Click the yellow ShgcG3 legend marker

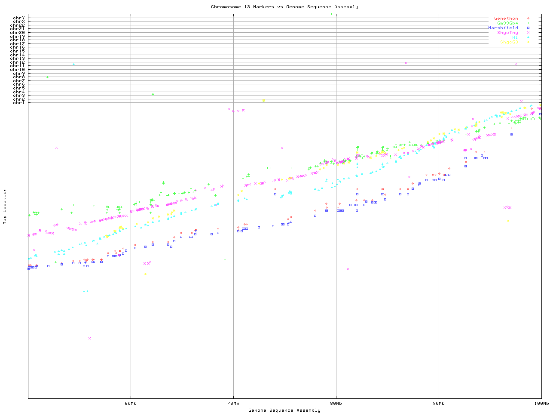click(x=528, y=42)
